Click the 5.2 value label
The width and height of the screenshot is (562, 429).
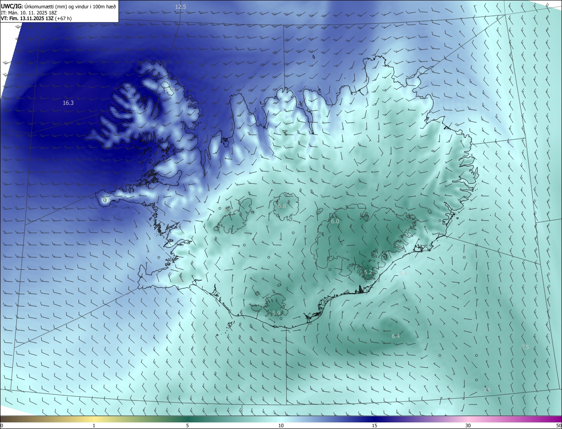point(368,272)
